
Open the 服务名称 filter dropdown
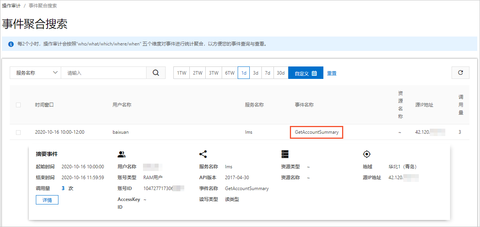click(x=35, y=73)
